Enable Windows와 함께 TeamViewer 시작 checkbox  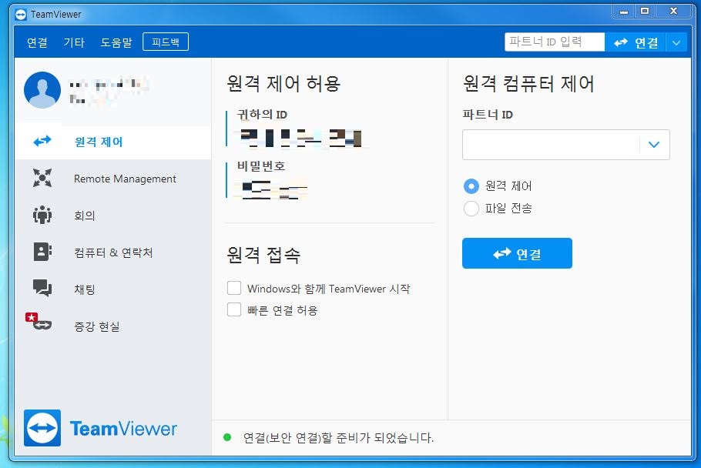point(234,288)
